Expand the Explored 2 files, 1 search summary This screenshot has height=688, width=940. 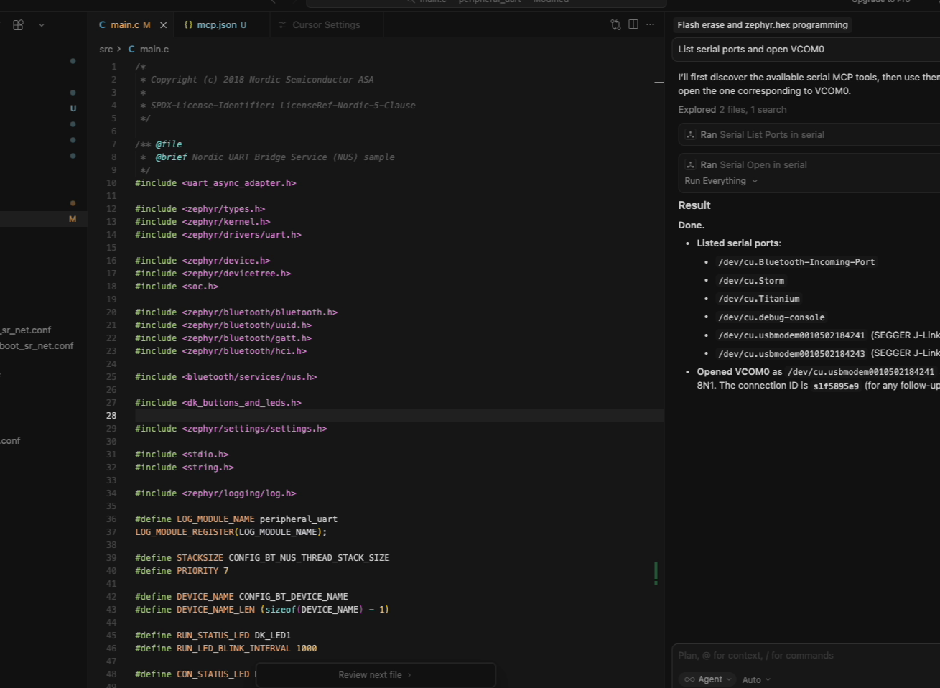coord(732,110)
